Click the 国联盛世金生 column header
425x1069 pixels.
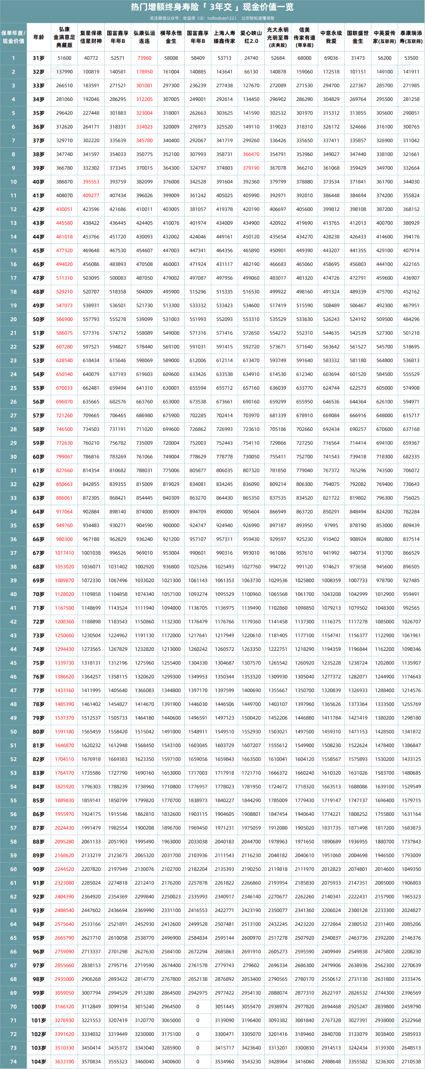pos(358,37)
